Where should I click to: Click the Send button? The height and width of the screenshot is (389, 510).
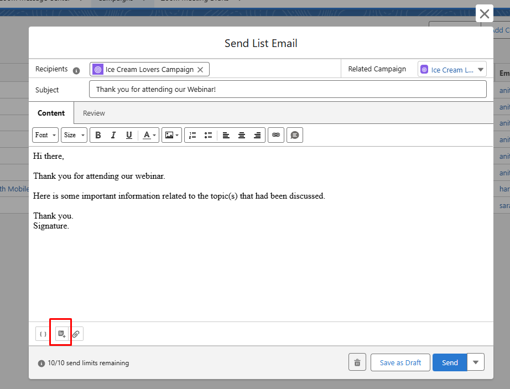[450, 362]
